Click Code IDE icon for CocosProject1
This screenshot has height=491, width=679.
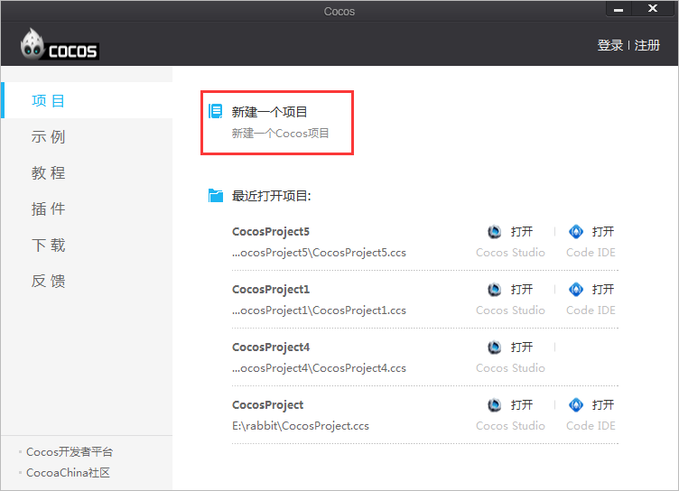coord(576,289)
